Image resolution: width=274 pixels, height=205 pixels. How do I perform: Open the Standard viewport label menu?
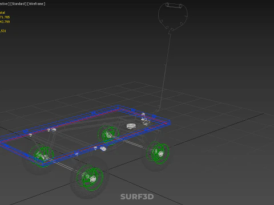[18, 4]
